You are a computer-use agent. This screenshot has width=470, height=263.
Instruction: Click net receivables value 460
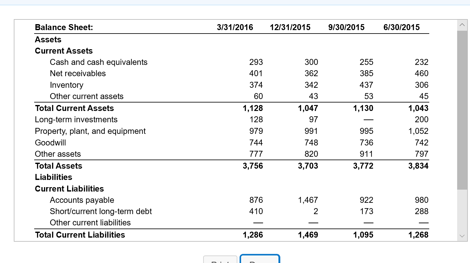[421, 73]
